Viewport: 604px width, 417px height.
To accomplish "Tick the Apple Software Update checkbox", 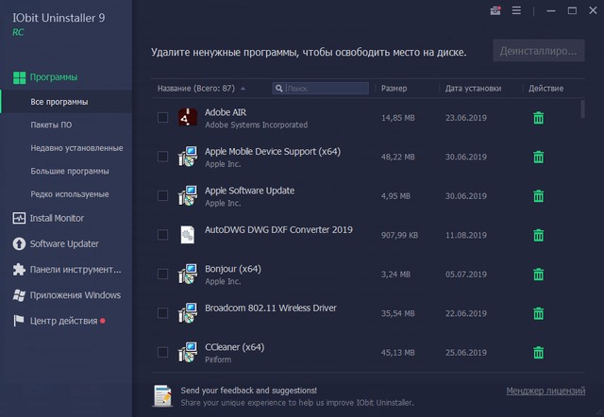I will (x=163, y=196).
